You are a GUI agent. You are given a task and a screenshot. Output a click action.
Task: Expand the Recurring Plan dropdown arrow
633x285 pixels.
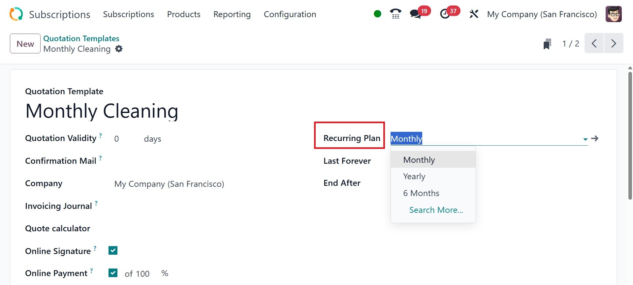click(585, 139)
